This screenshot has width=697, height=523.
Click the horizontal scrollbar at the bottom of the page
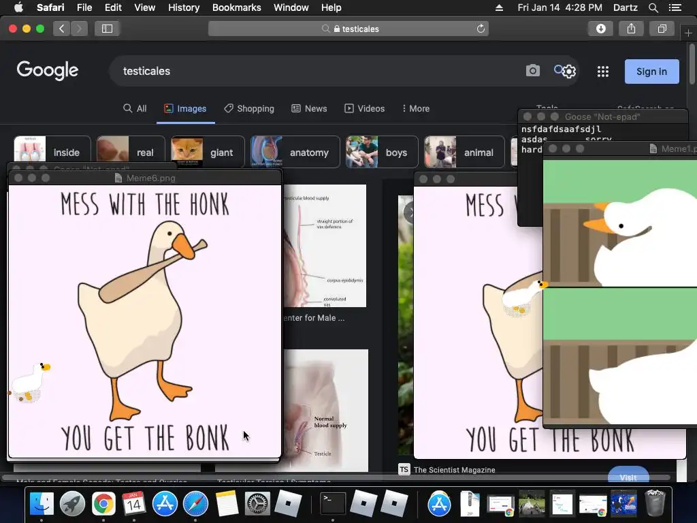point(336,477)
